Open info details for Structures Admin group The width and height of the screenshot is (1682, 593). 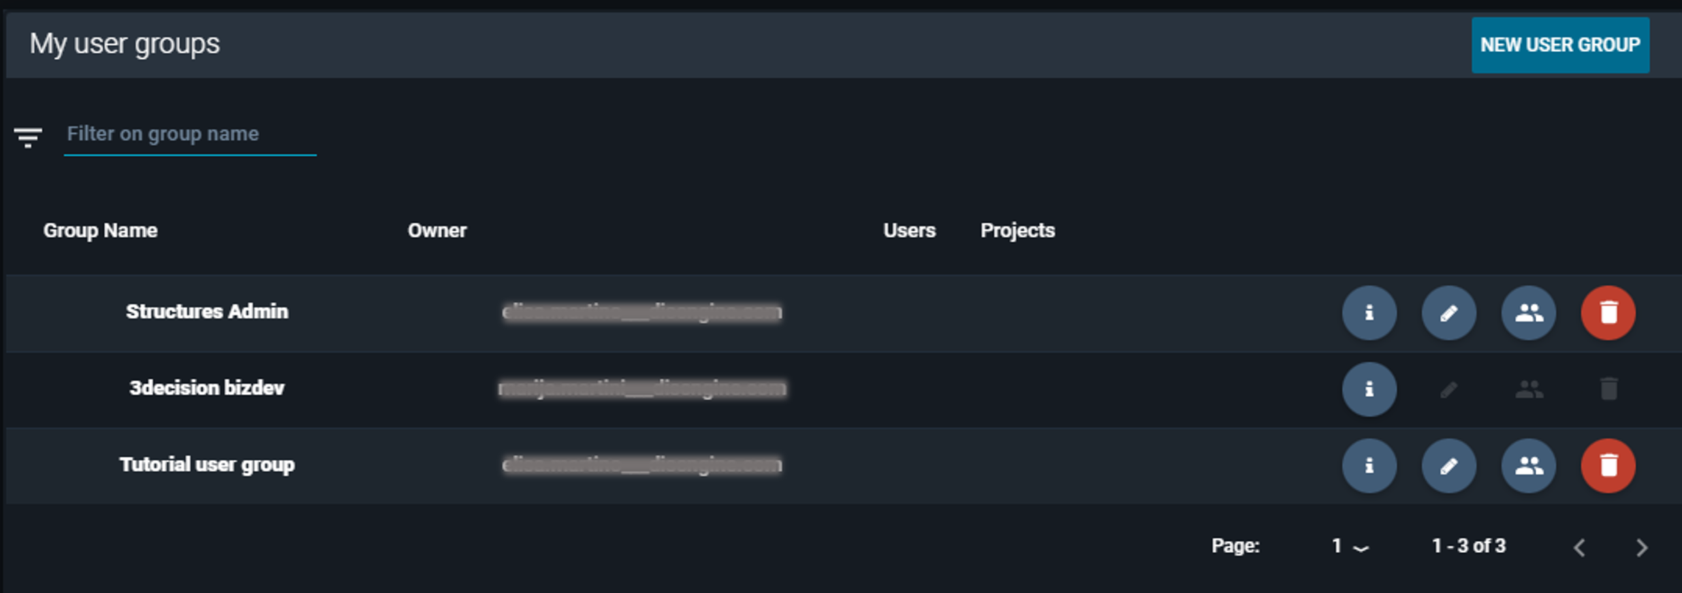(x=1369, y=312)
